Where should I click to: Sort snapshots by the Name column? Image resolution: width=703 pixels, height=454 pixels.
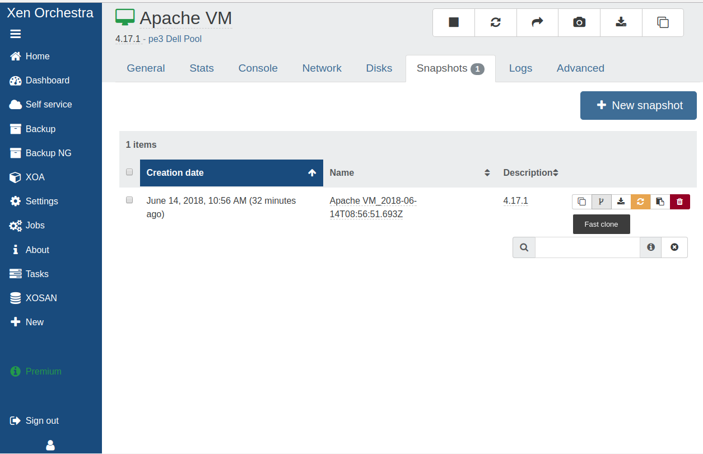[x=409, y=172]
